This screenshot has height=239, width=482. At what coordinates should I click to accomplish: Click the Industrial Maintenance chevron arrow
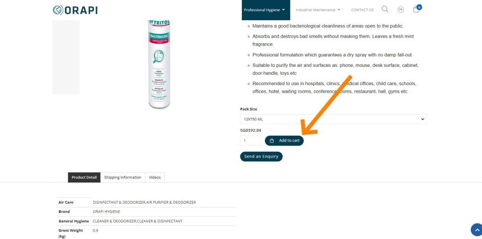(339, 9)
